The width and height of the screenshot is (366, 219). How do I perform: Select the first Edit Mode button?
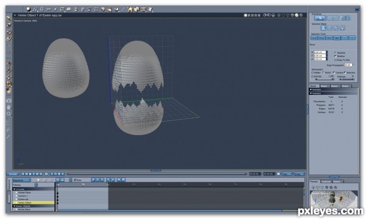tap(320, 18)
